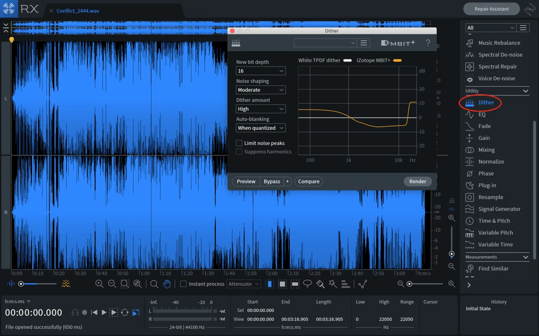Open the Repair Assistant
The height and width of the screenshot is (336, 539).
tap(491, 9)
